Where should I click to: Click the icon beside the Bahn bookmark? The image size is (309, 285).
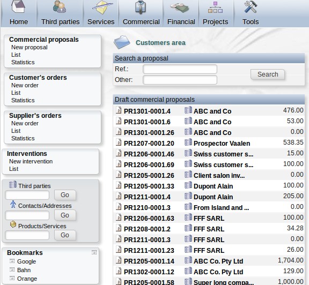(12, 269)
